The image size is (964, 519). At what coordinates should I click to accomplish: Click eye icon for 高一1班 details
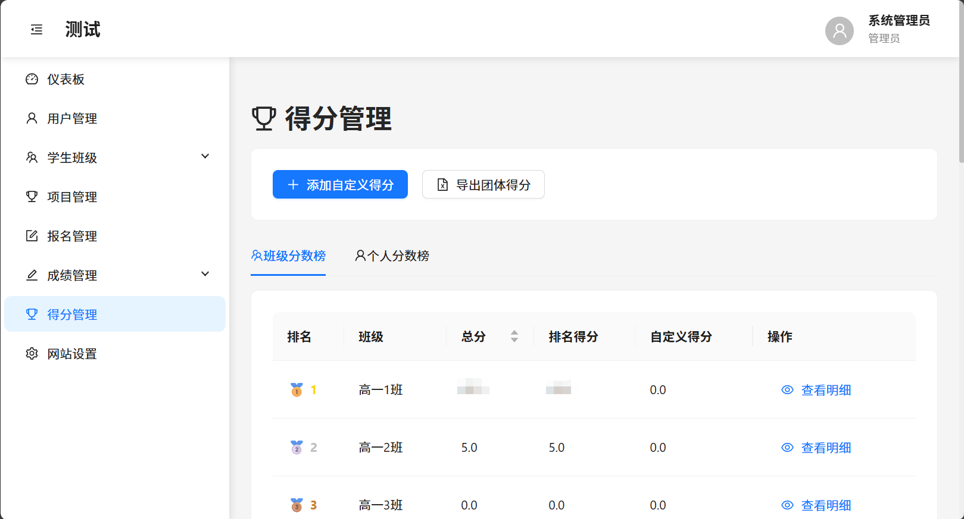click(x=787, y=390)
